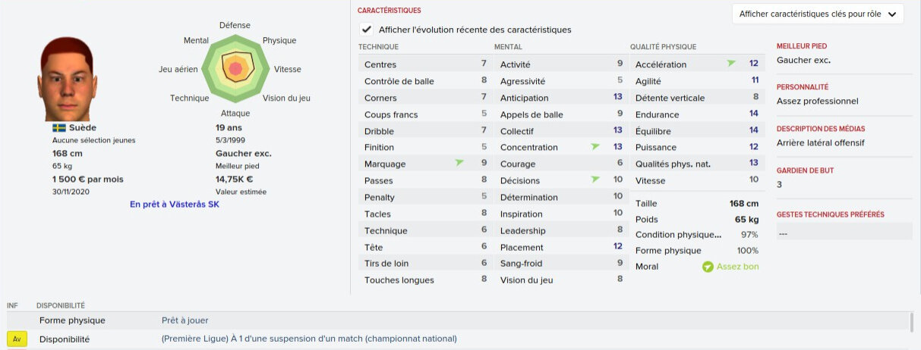Click the green arrow next to Marquage
The image size is (921, 350).
click(459, 163)
